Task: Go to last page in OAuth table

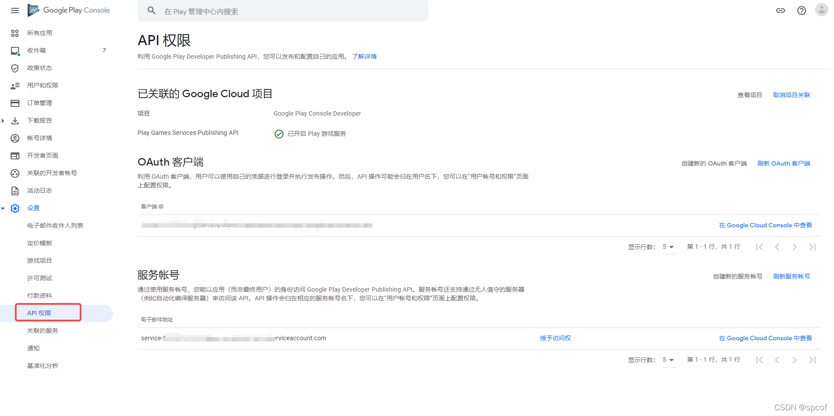Action: [812, 247]
